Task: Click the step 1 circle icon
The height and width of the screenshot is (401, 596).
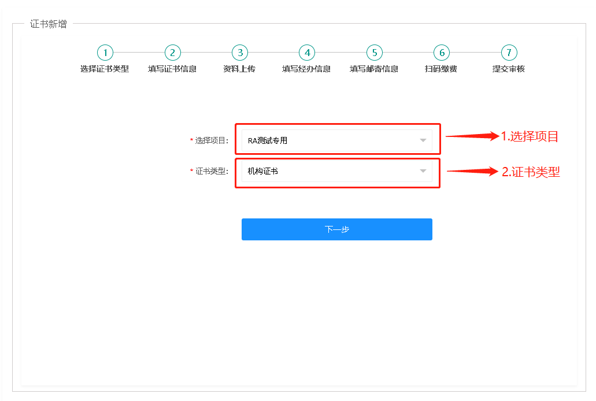Action: [105, 53]
